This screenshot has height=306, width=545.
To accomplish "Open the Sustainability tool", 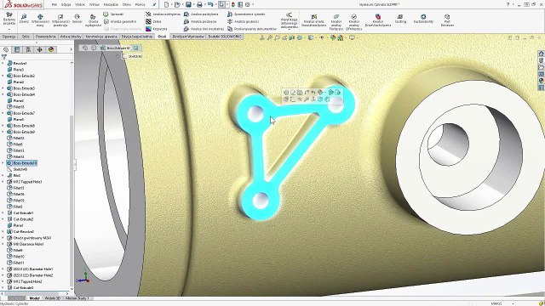I will tap(423, 19).
